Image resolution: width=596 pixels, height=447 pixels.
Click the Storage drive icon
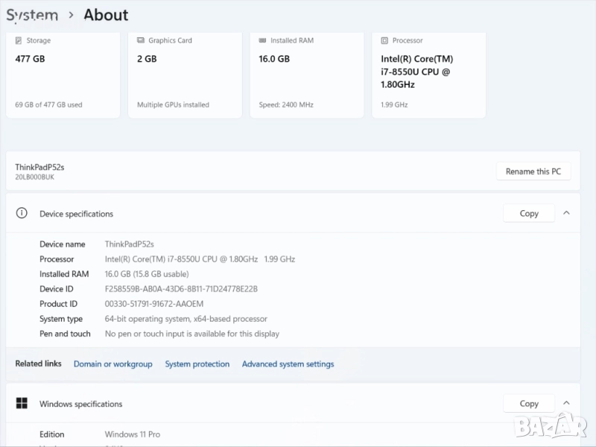(x=19, y=41)
